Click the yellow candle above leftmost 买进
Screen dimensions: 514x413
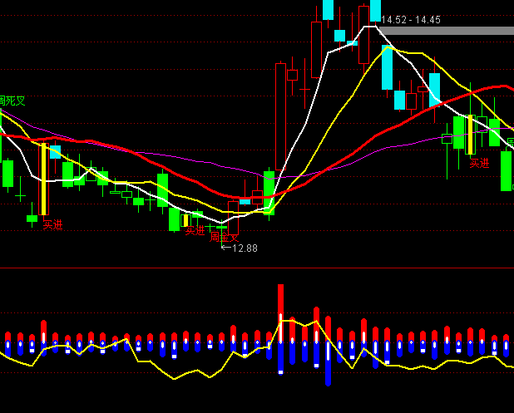point(44,179)
